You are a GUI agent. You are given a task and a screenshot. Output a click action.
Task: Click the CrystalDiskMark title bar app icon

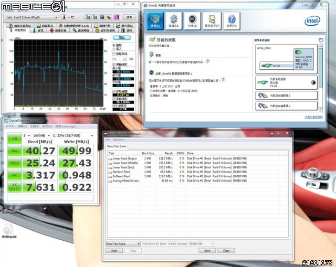coord(6,121)
